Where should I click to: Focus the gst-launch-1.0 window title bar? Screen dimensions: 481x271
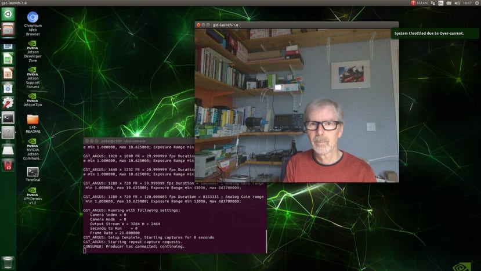point(297,25)
